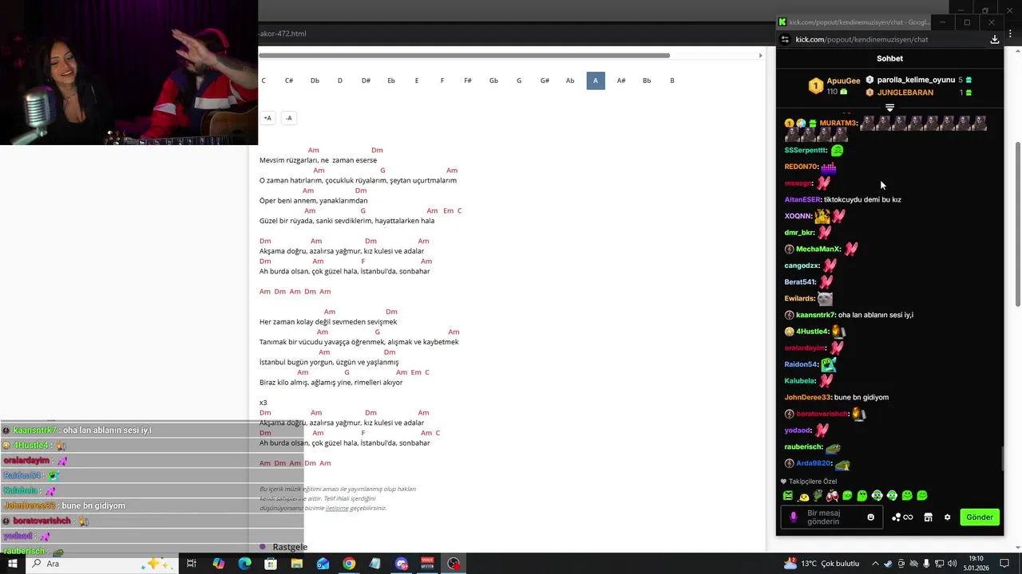Choose the D# transpose key

coord(366,81)
